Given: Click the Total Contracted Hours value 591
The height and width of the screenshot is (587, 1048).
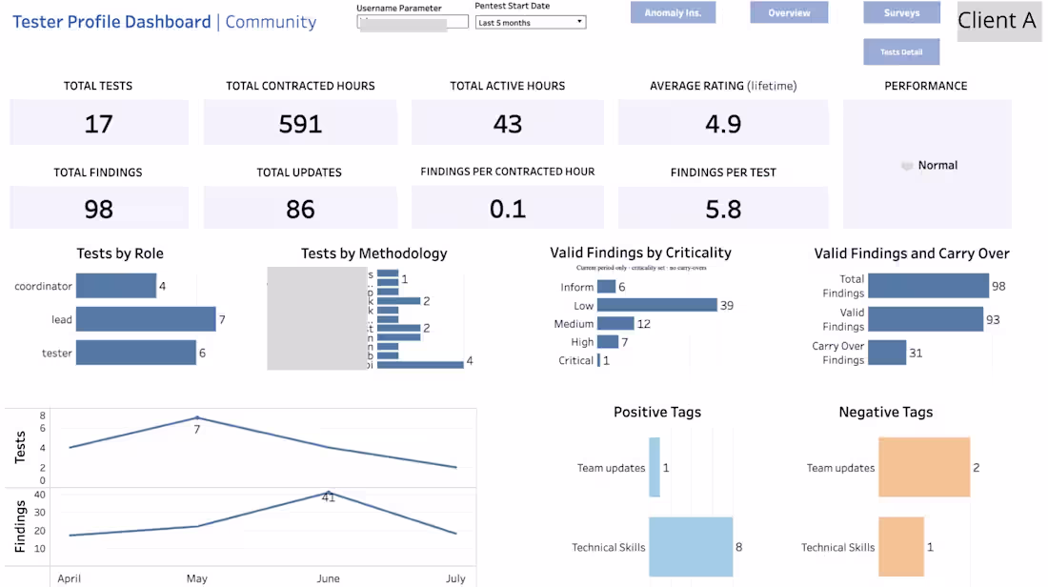Looking at the screenshot, I should click(x=301, y=124).
